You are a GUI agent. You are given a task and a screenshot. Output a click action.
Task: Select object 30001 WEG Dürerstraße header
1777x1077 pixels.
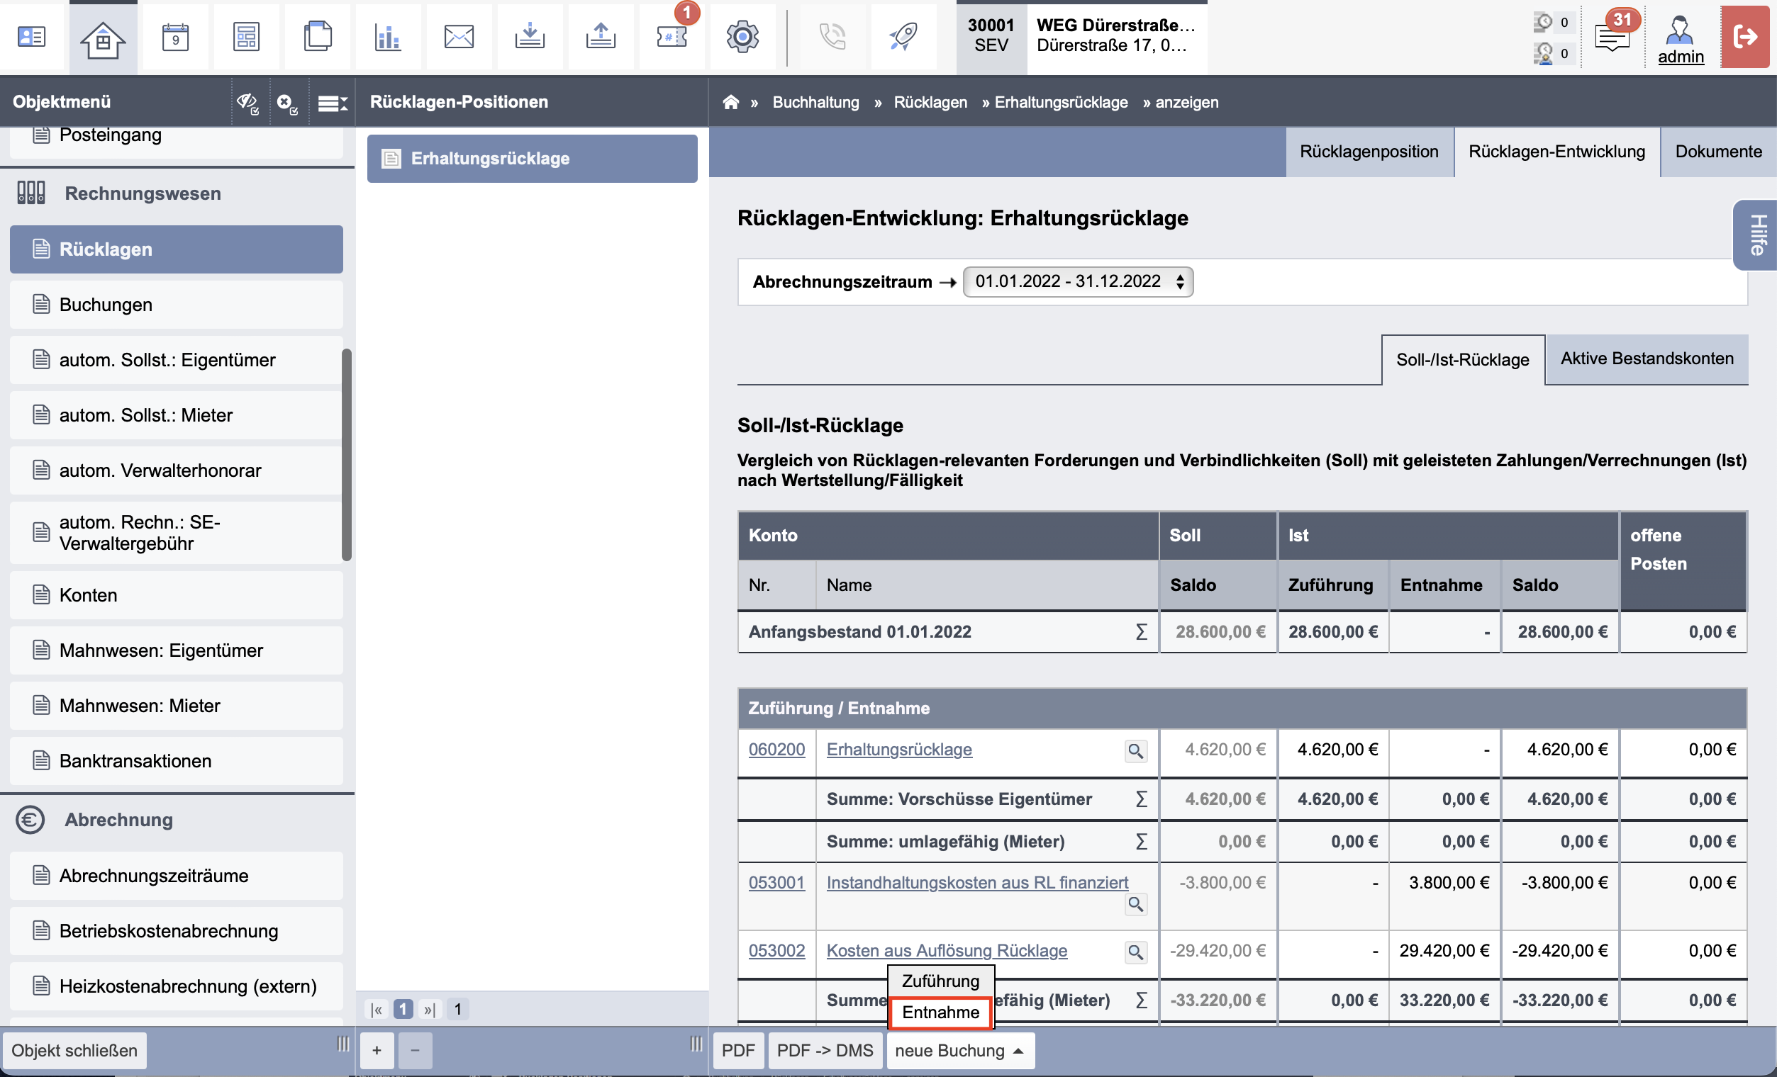1081,37
